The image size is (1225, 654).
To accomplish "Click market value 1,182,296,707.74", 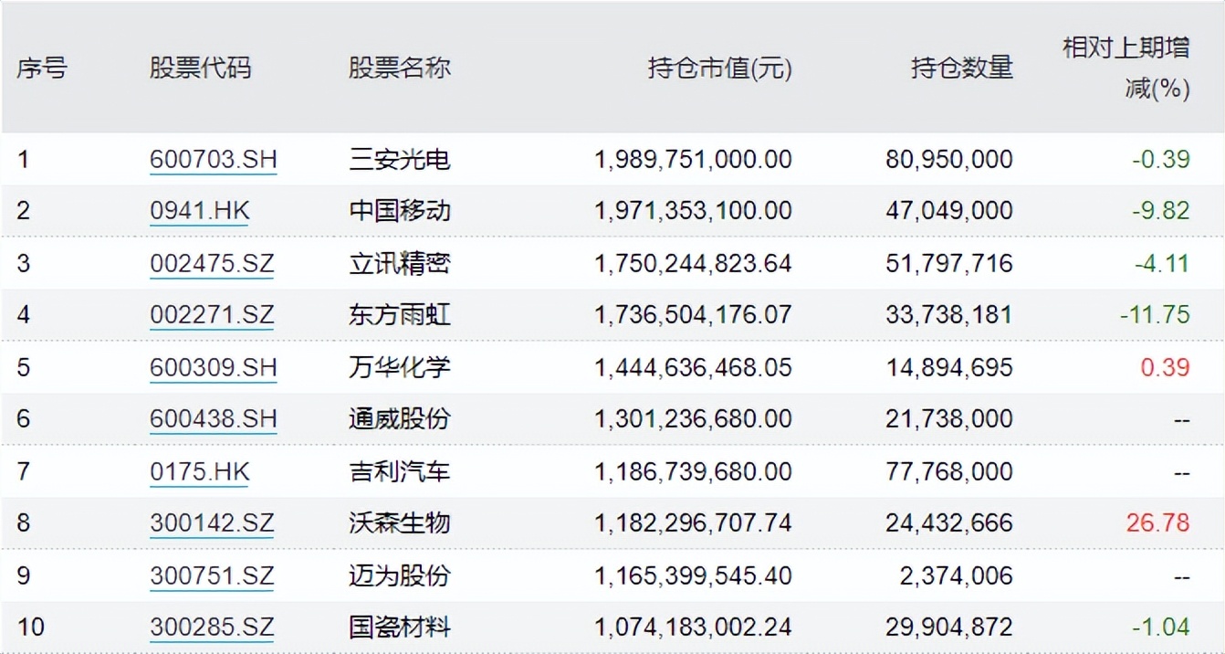I will 694,523.
